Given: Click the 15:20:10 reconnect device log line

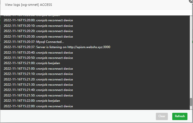Looking at the screenshot, I should pyautogui.click(x=38, y=26).
